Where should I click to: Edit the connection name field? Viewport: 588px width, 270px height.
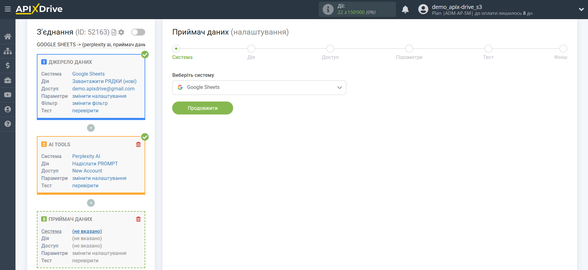point(91,45)
